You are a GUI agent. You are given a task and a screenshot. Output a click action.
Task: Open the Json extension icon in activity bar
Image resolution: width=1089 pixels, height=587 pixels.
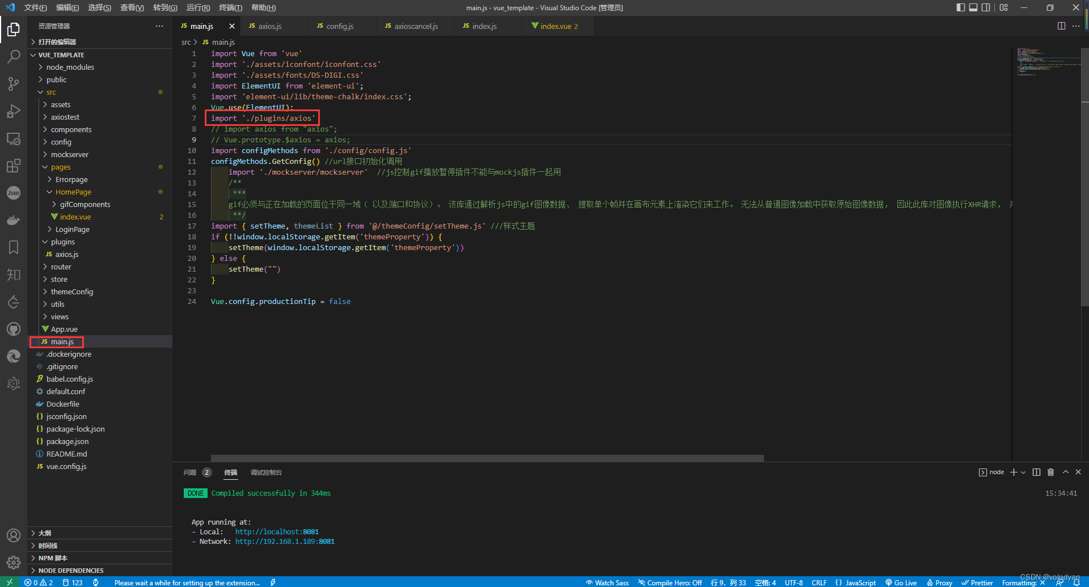click(x=14, y=193)
